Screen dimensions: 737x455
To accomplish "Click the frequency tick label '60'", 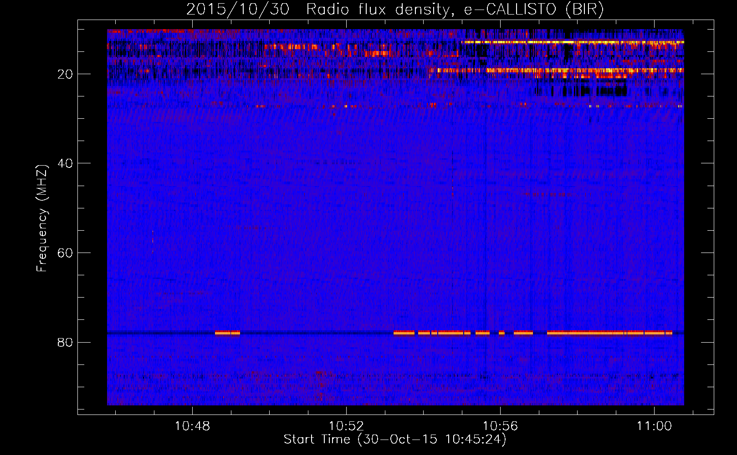I will (x=65, y=253).
